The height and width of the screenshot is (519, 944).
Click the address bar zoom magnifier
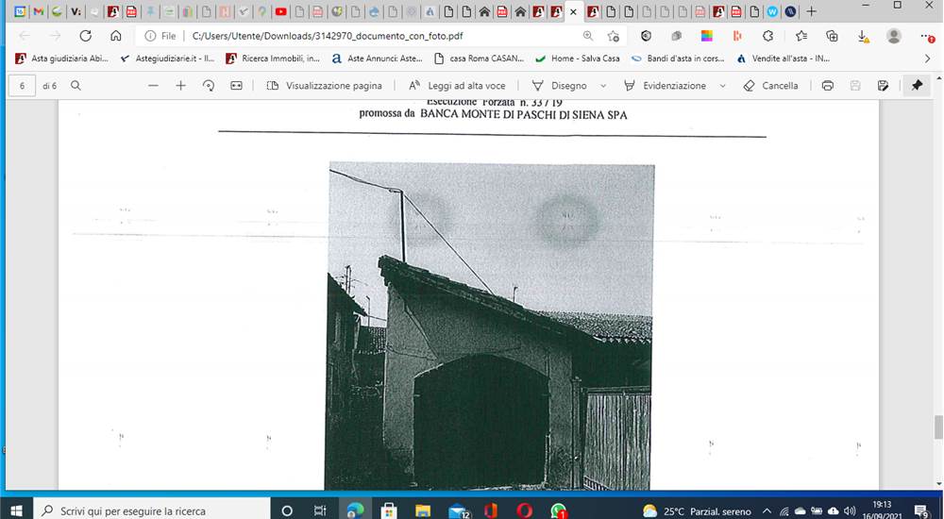588,36
